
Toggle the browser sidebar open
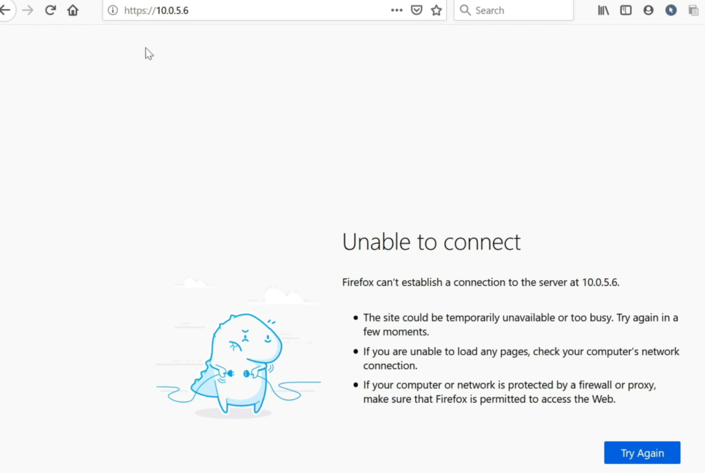coord(625,10)
